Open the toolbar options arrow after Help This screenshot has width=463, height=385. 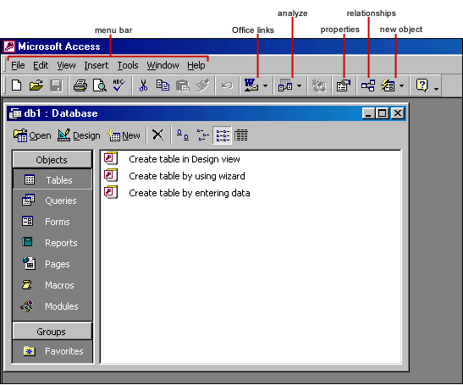[x=436, y=88]
